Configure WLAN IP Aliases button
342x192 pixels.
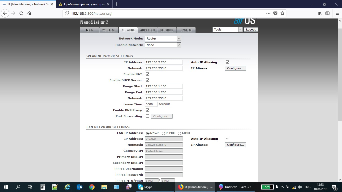click(236, 68)
